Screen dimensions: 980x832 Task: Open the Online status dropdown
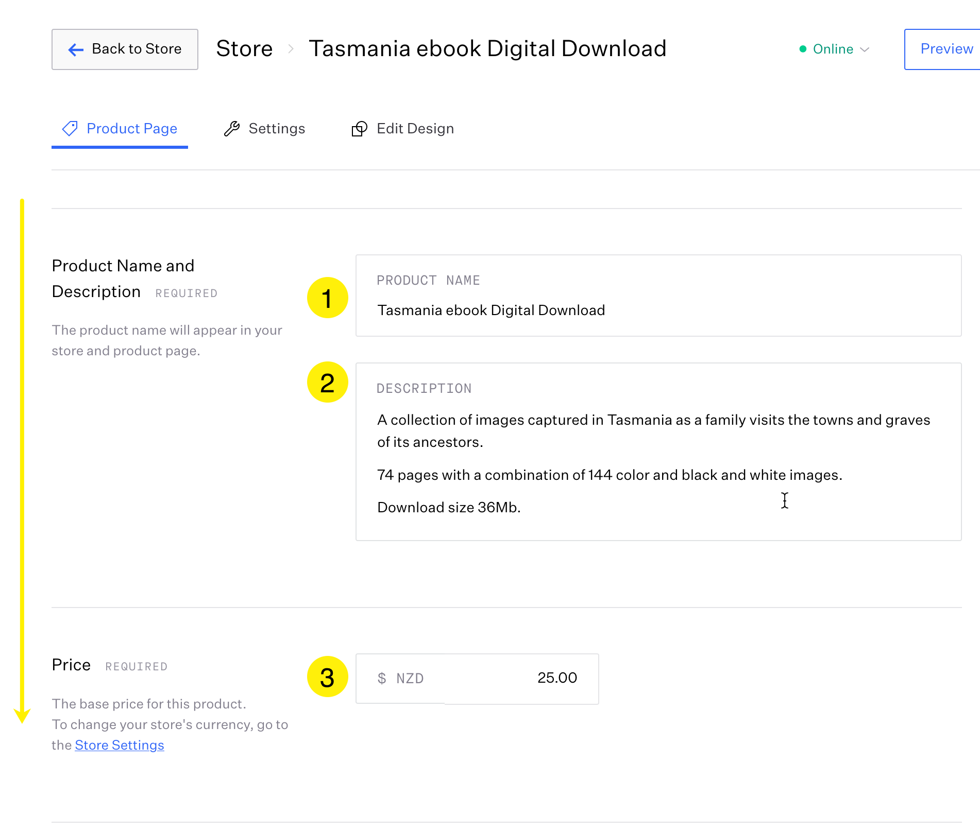pyautogui.click(x=833, y=49)
